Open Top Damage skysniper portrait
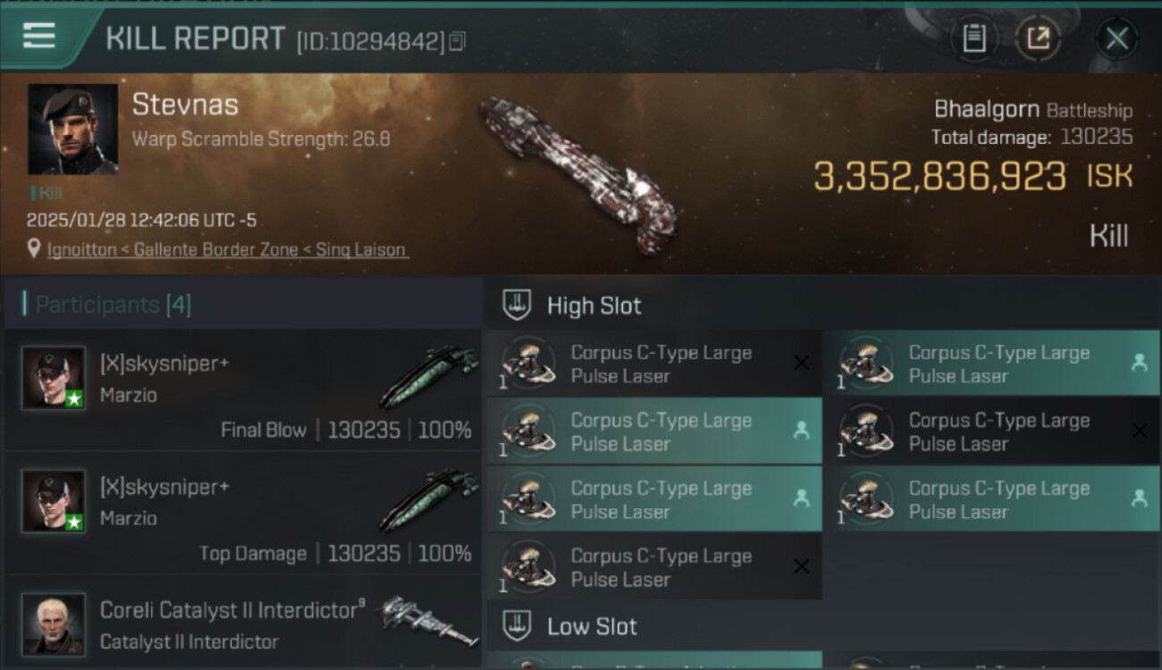The height and width of the screenshot is (670, 1162). [x=54, y=501]
